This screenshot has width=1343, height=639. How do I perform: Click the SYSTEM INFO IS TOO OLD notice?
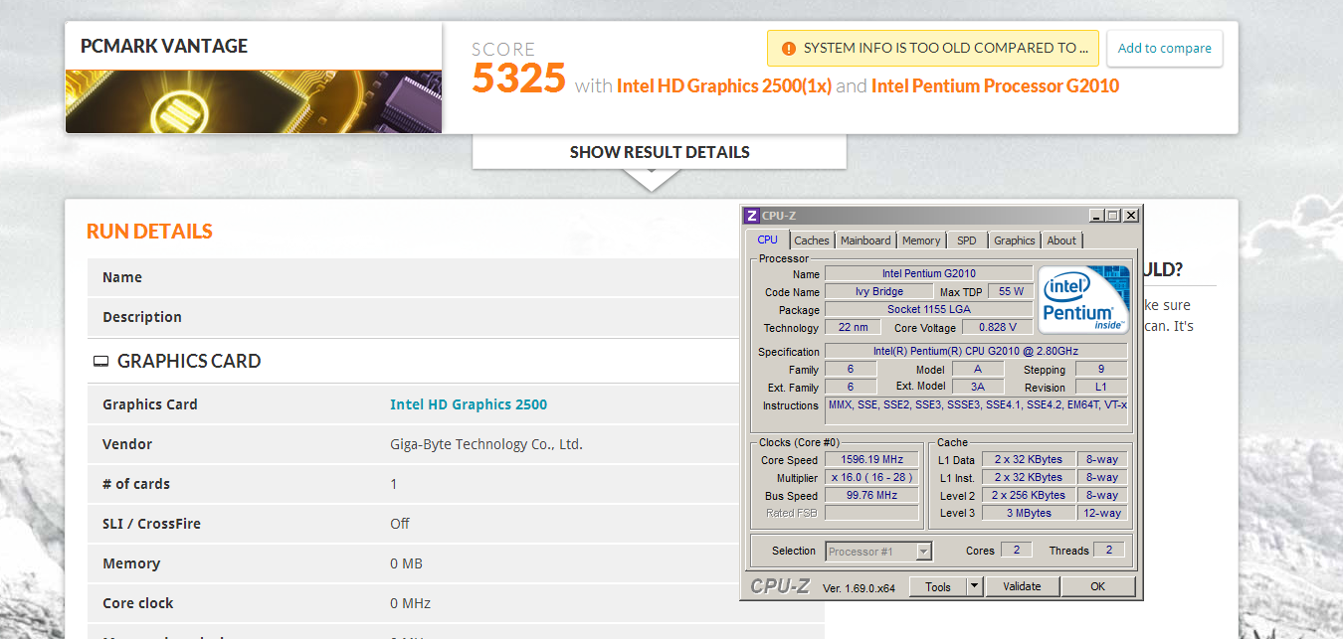click(933, 48)
